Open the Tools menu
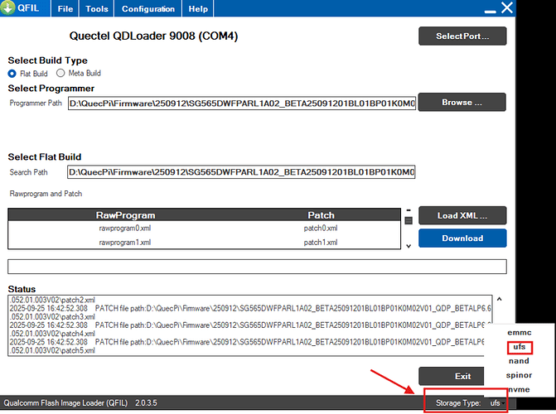556x414 pixels. click(97, 9)
